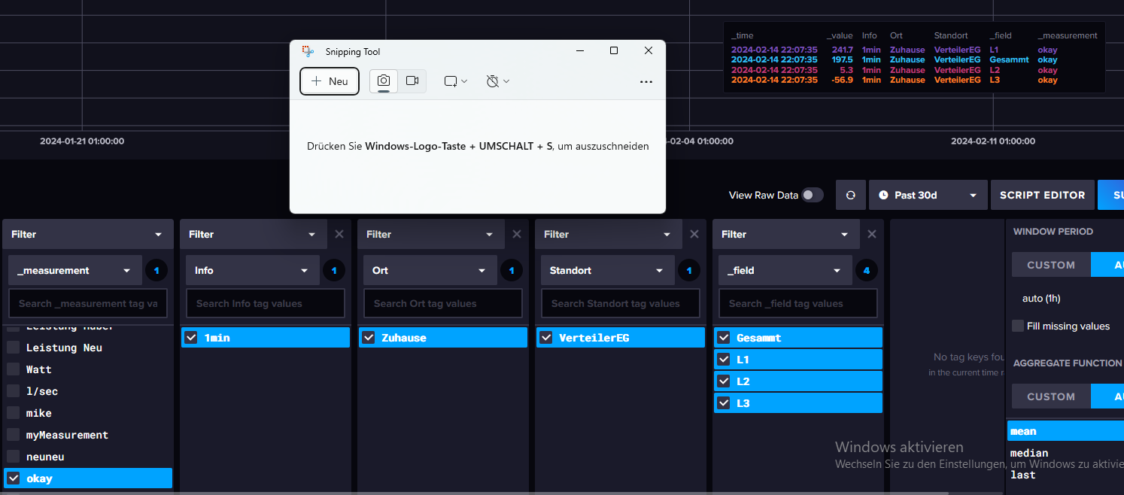Image resolution: width=1124 pixels, height=495 pixels.
Task: Open the _field key dropdown
Action: point(785,270)
